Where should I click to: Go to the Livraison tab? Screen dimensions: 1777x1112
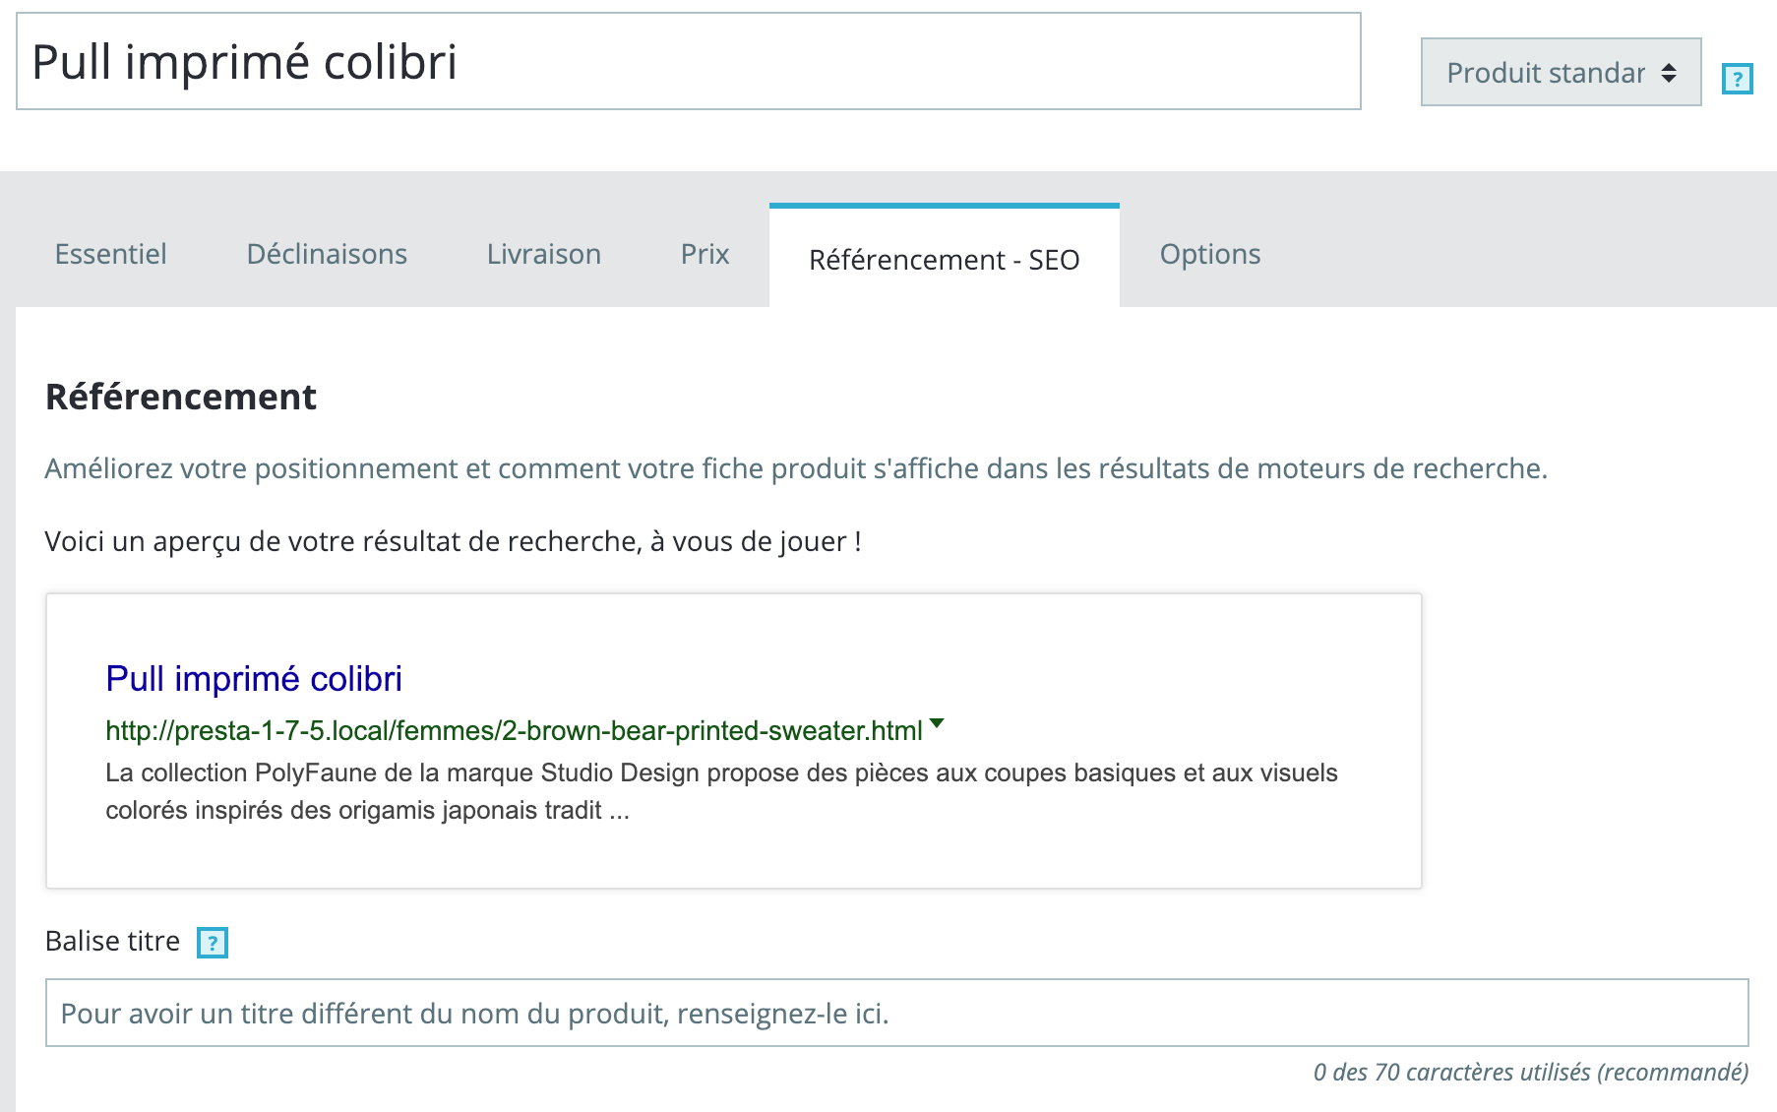coord(543,254)
